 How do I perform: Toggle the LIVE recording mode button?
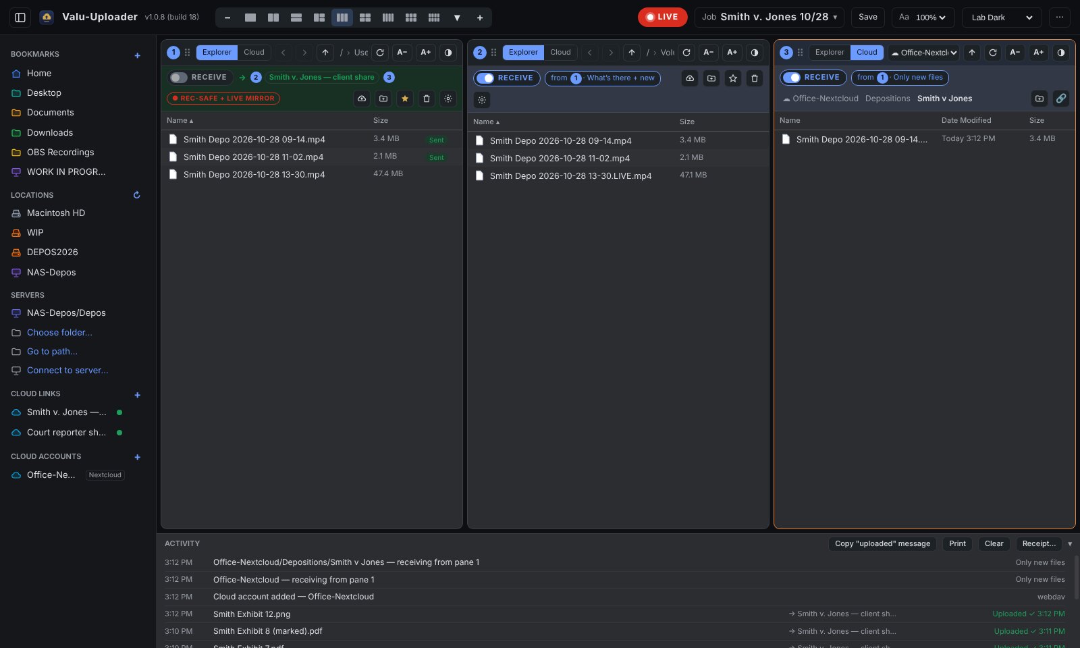[662, 18]
